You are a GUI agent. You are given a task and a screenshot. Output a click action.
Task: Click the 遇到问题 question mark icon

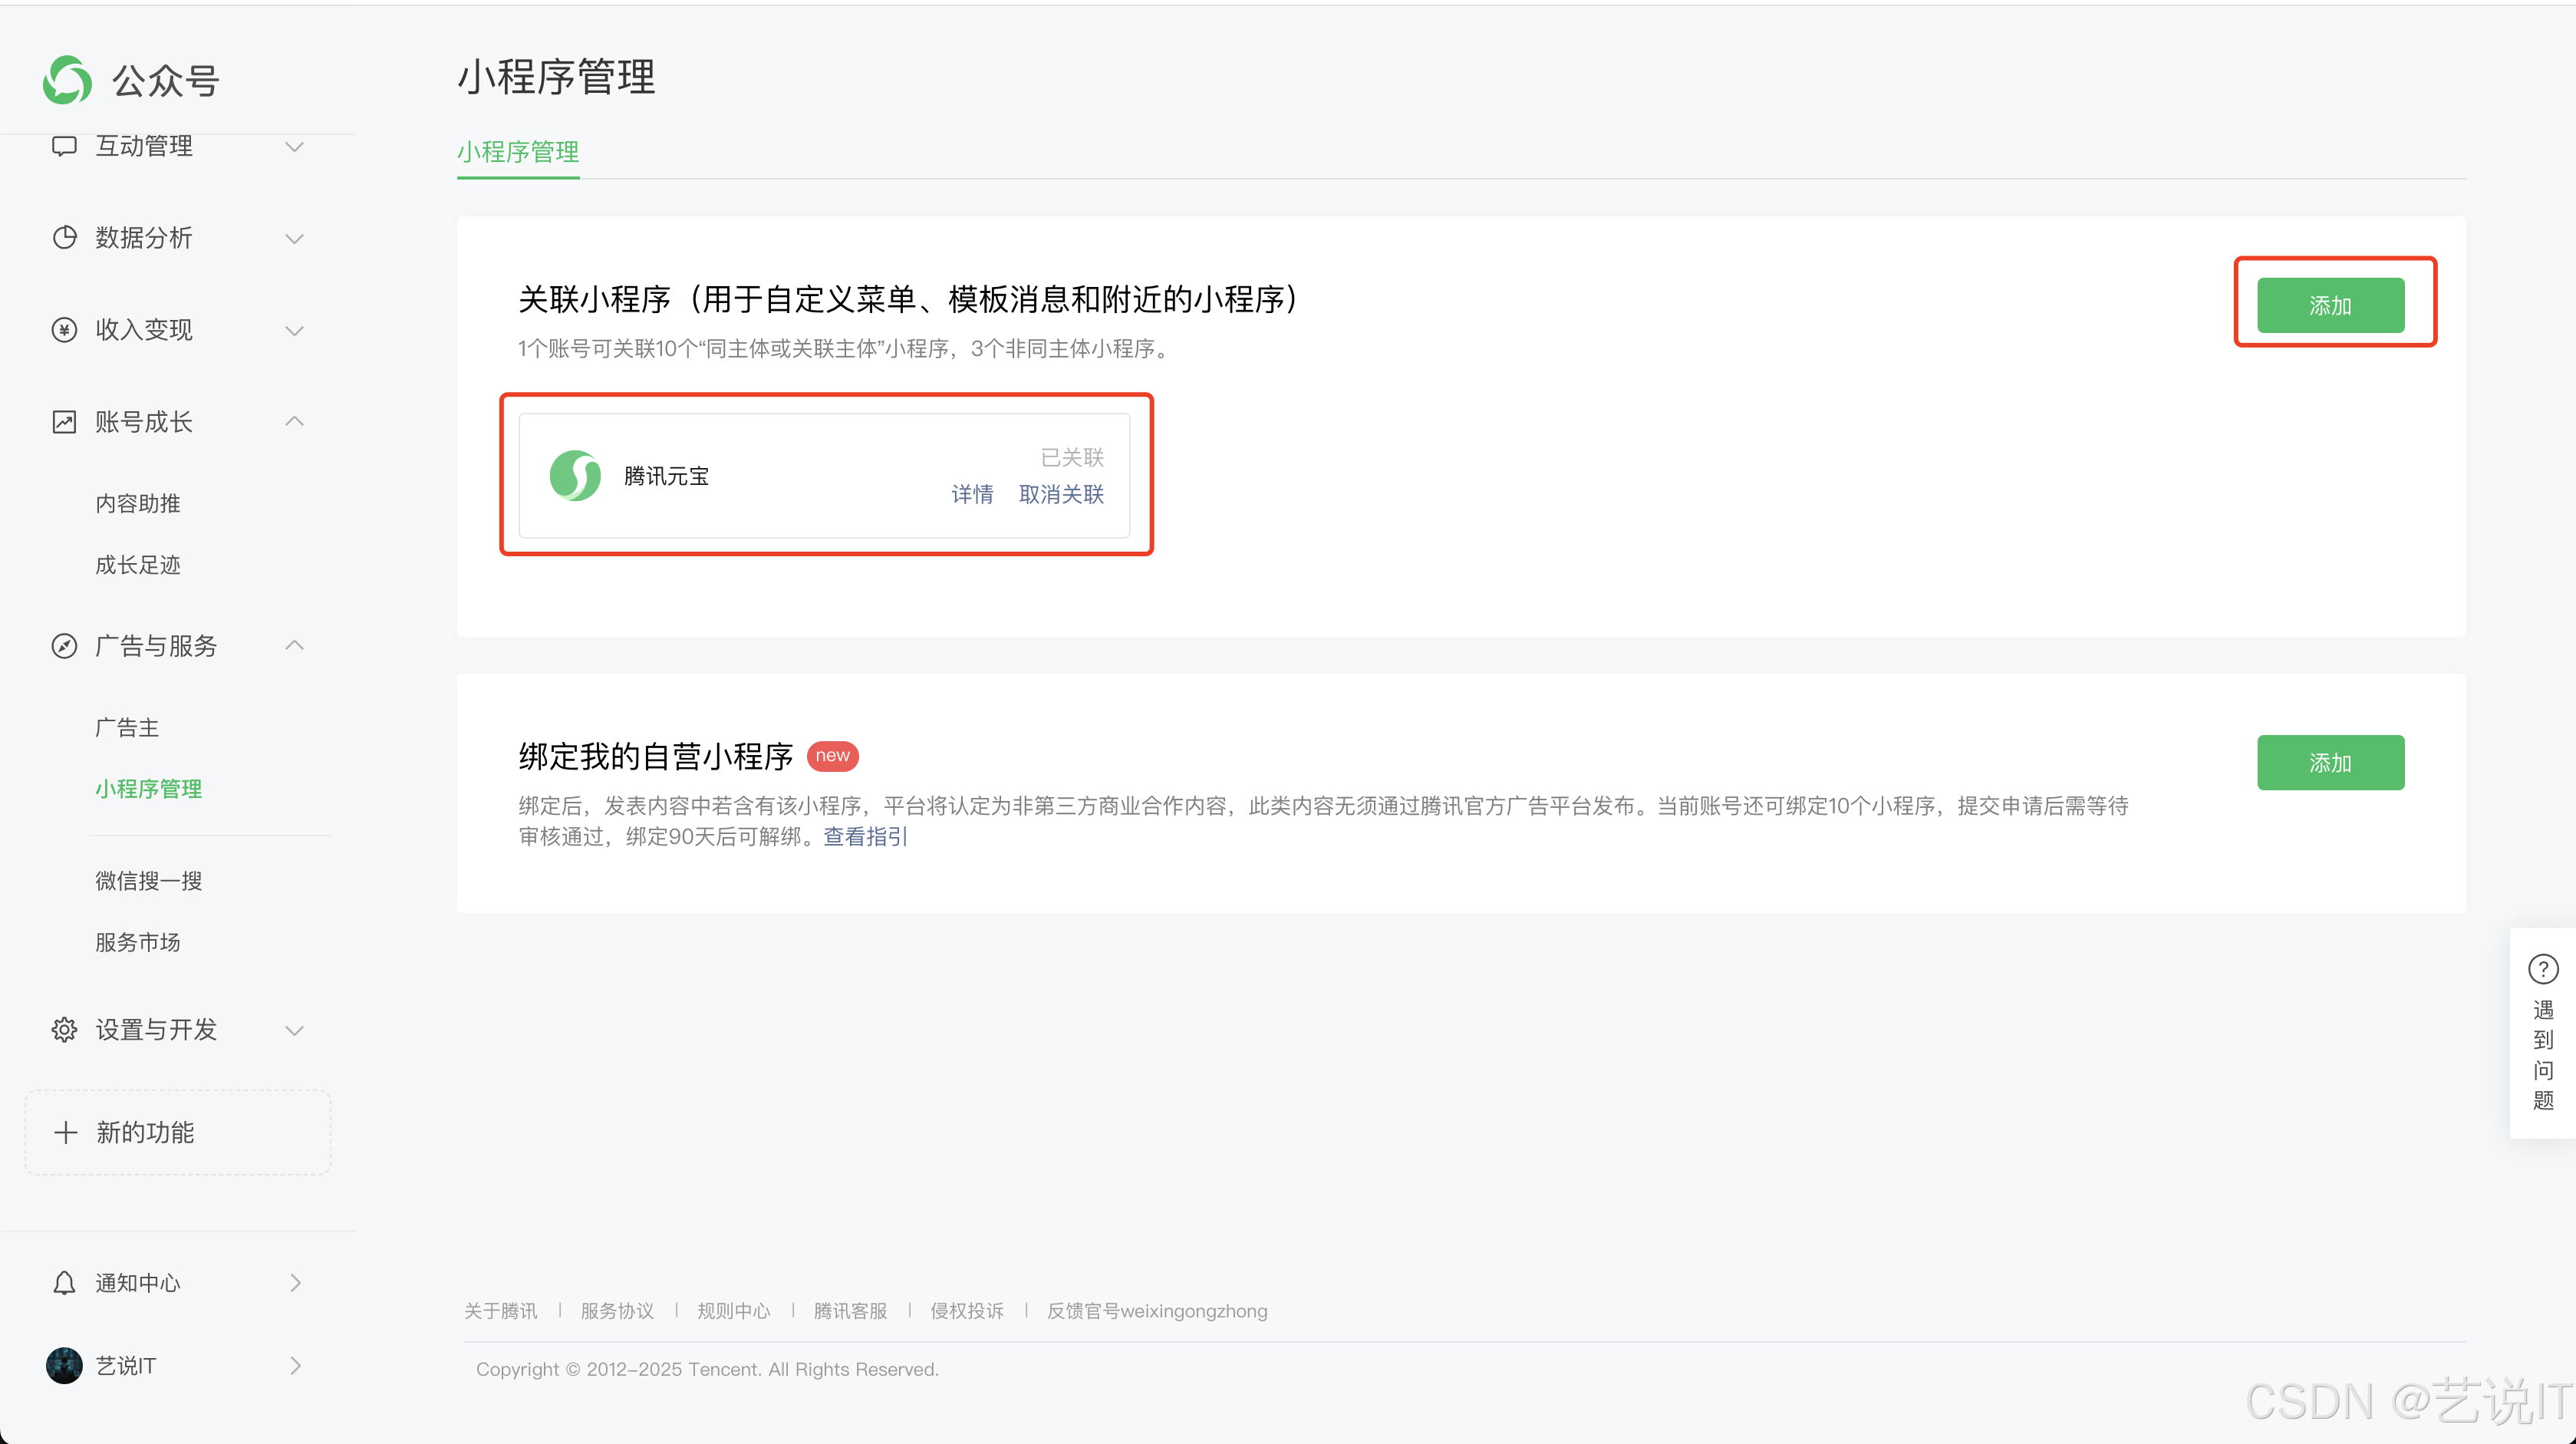coord(2542,969)
